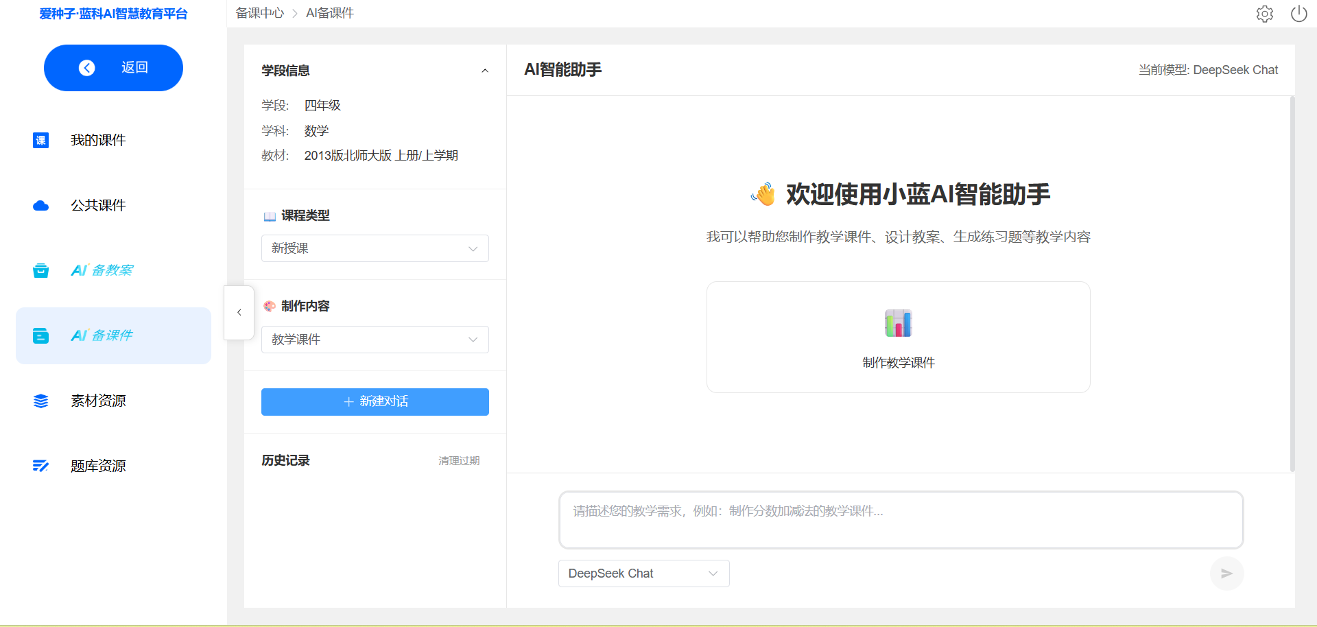Select the AI备课件 sidebar icon
The image size is (1317, 627).
point(40,335)
